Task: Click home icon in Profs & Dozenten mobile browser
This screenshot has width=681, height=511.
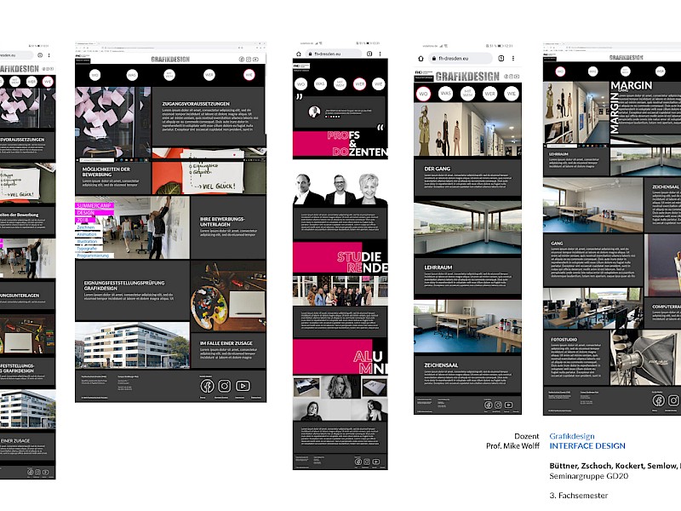Action: pyautogui.click(x=299, y=54)
